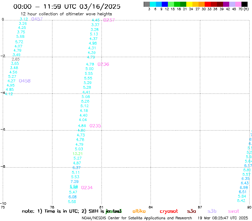
Task: Select the 0236 time stamp label
Action: [103, 64]
